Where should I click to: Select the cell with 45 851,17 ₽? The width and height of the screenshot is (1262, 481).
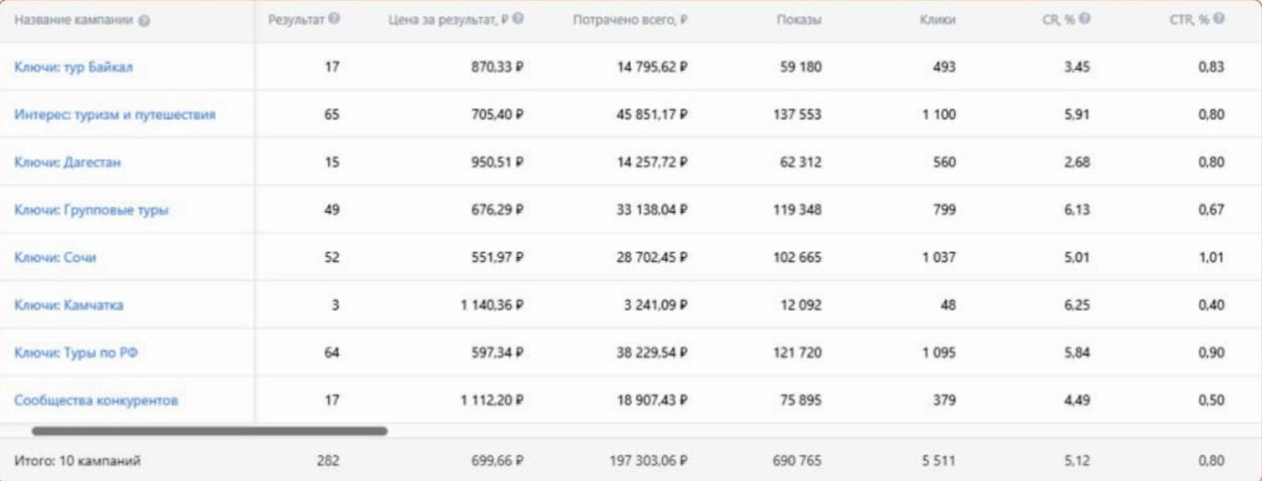[x=652, y=115]
